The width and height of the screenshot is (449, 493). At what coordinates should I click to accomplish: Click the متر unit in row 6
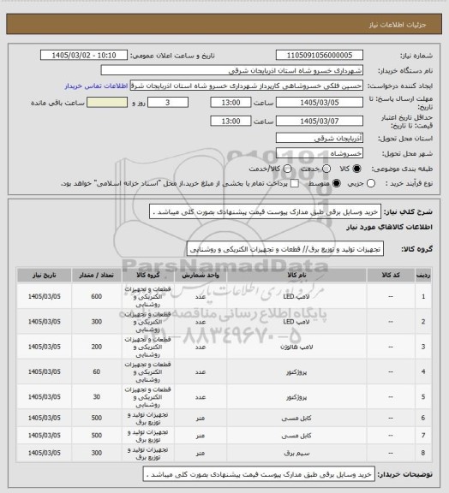click(x=201, y=419)
